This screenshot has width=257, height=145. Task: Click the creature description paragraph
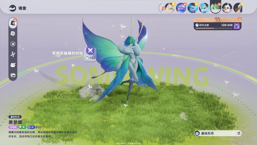click(x=43, y=134)
